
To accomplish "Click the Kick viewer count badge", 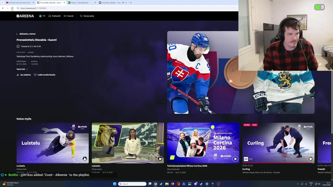I will pyautogui.click(x=319, y=7).
